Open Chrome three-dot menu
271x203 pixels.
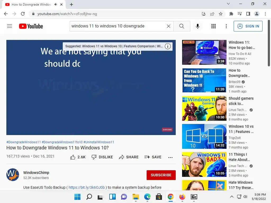coord(265,14)
